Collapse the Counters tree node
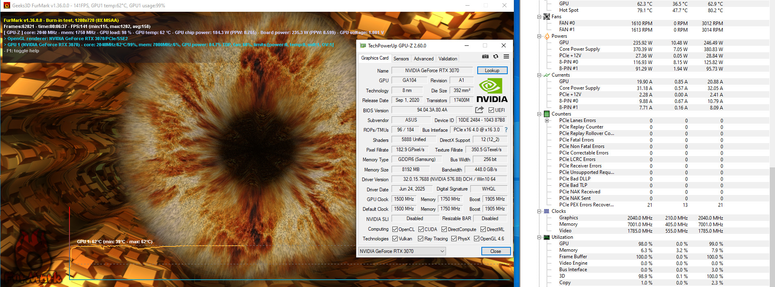Image resolution: width=775 pixels, height=287 pixels. 539,114
